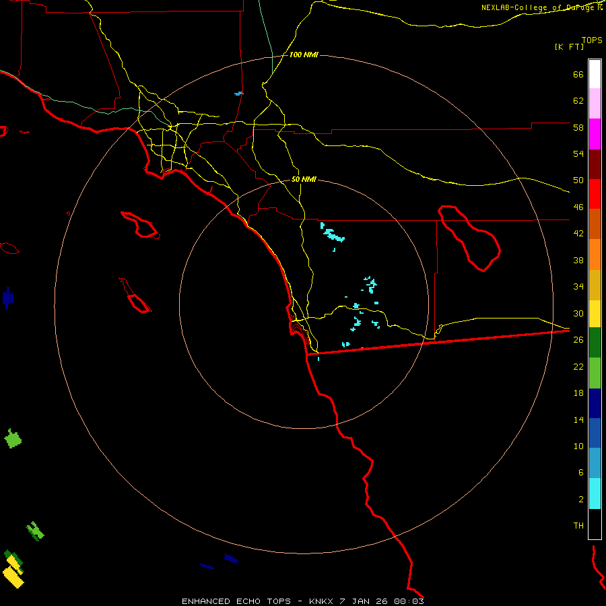Click the magenta legend swatch
The height and width of the screenshot is (606, 606).
(x=595, y=134)
